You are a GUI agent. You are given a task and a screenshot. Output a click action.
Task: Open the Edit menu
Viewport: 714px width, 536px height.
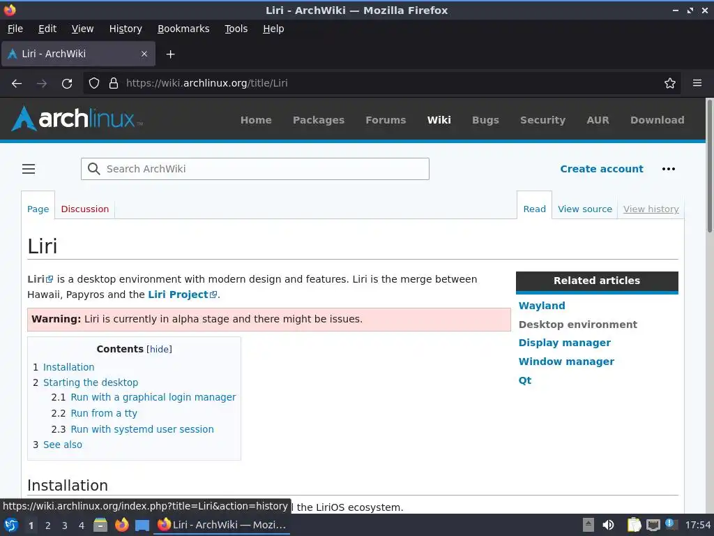click(x=47, y=29)
